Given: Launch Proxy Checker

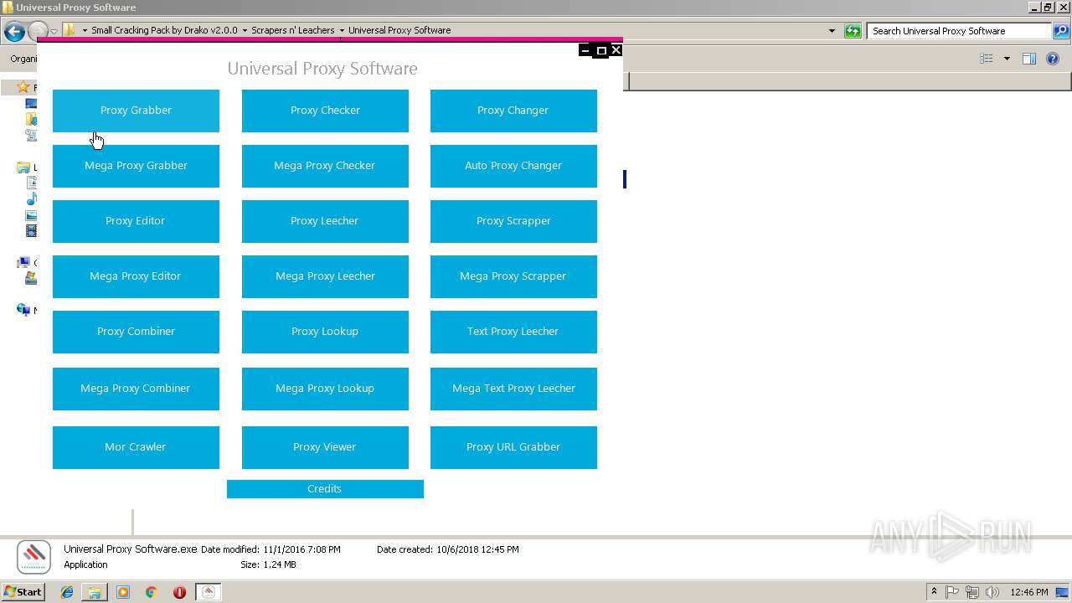Looking at the screenshot, I should 325,111.
